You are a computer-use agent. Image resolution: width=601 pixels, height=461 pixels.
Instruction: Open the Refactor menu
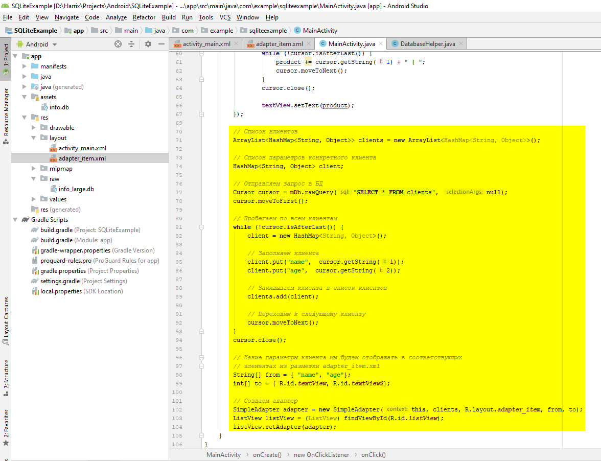[x=144, y=17]
